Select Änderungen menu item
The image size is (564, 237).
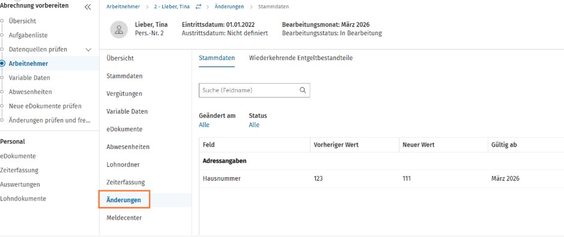tap(124, 200)
